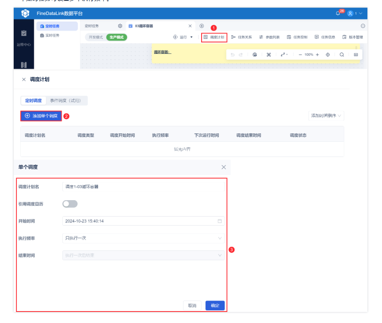Click the fit-to-screen icon on canvas toolbar

269,55
